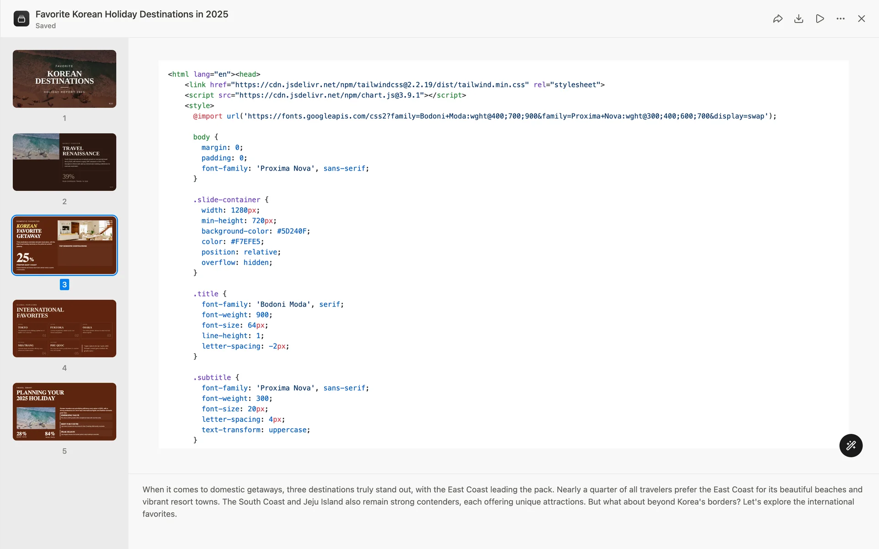Select slide 4 International Favorites thumbnail
Screen dimensions: 879x549
[x=65, y=328]
